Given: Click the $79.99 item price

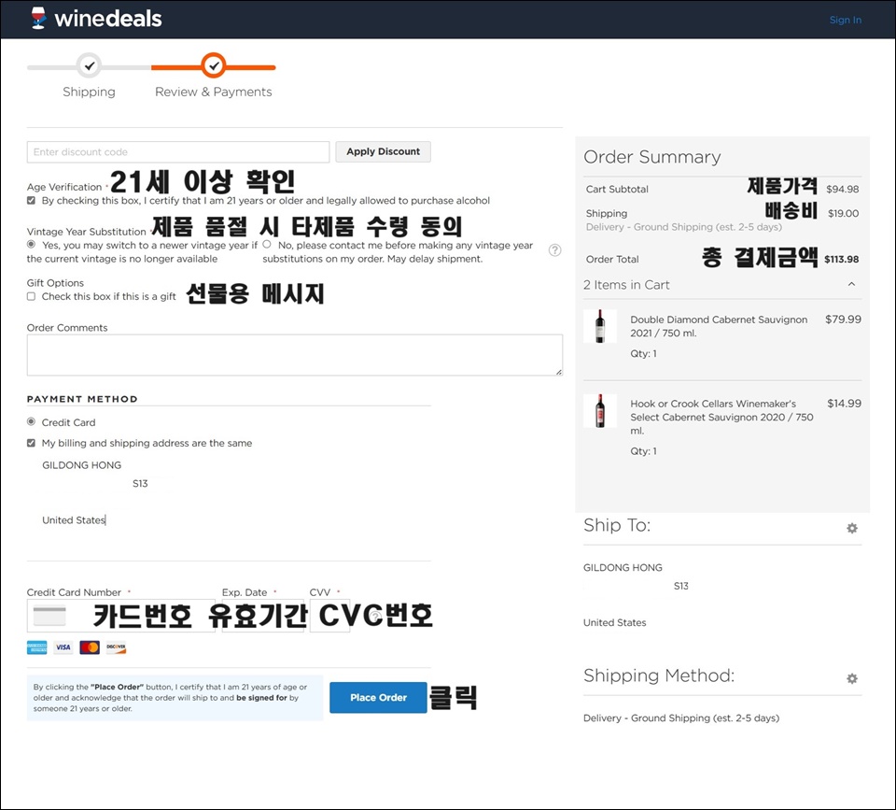Looking at the screenshot, I should click(843, 320).
